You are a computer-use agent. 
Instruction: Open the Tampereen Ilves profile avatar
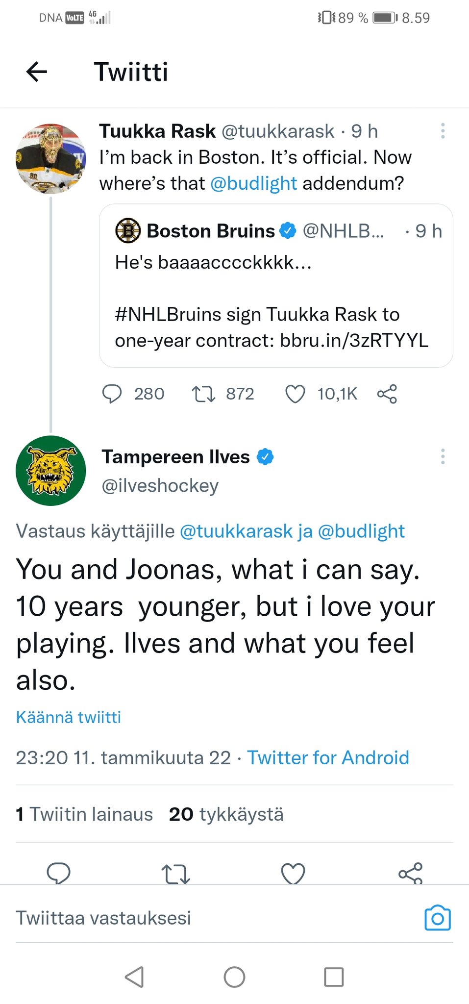pos(51,471)
